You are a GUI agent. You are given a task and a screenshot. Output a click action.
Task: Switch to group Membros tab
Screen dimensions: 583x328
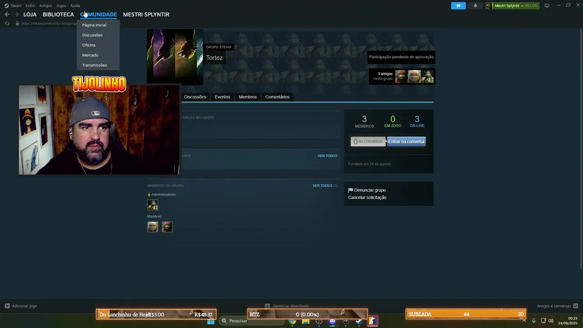pyautogui.click(x=248, y=97)
